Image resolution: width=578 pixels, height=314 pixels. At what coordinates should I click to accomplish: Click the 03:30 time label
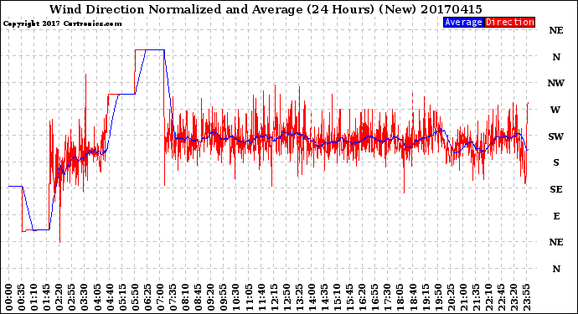(x=85, y=297)
